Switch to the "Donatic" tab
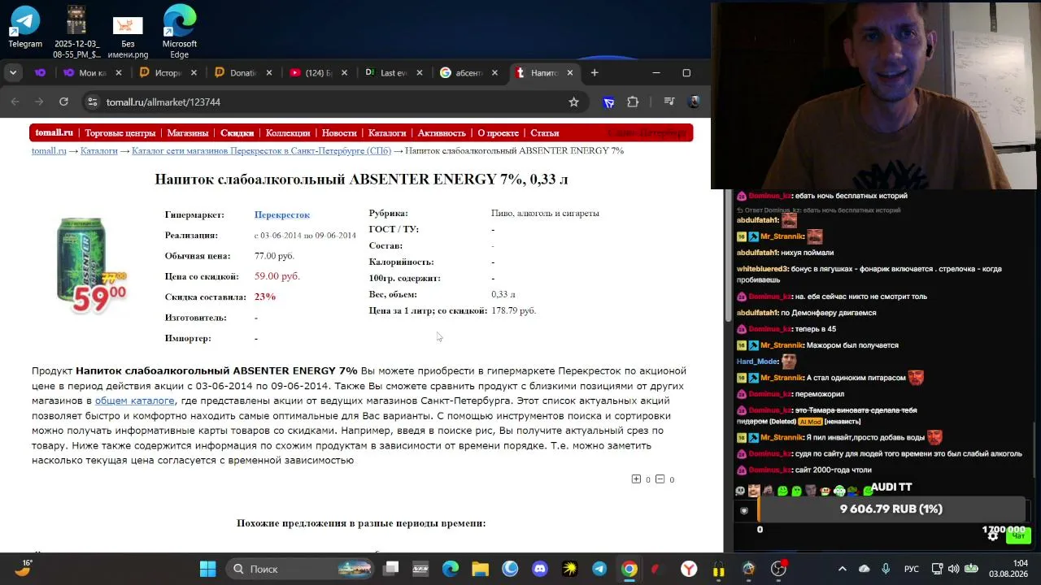The height and width of the screenshot is (585, 1041). click(242, 72)
